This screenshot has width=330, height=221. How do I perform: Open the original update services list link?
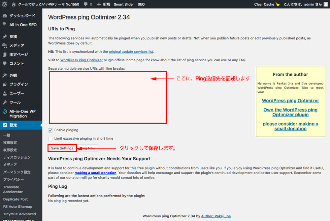click(x=131, y=52)
